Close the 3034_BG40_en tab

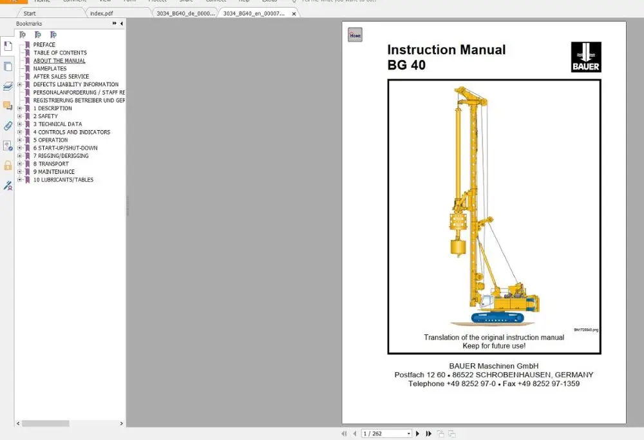click(x=294, y=14)
